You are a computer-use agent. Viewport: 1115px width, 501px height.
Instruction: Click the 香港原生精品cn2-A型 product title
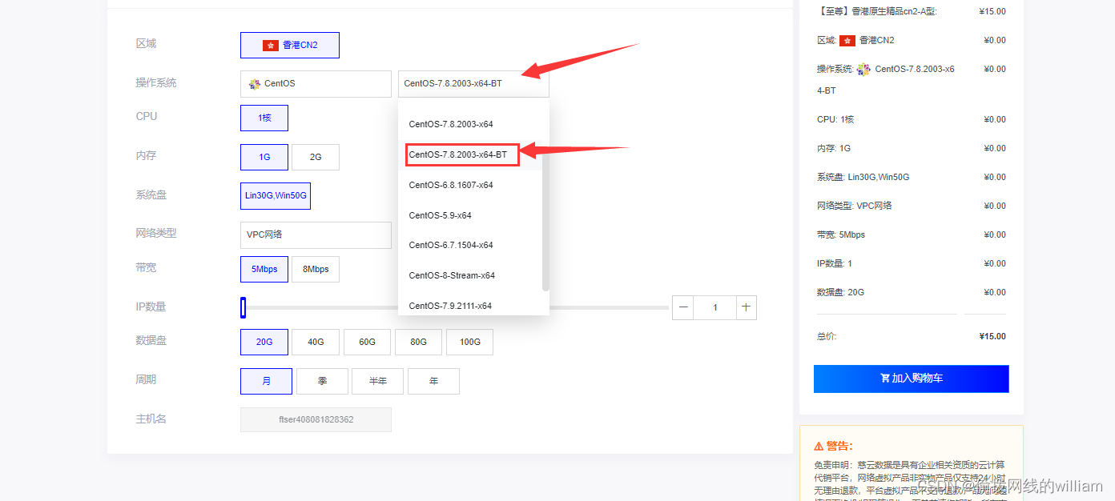[x=877, y=11]
